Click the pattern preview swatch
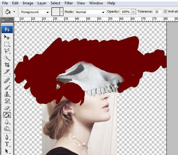The height and width of the screenshot is (155, 178). (x=56, y=12)
